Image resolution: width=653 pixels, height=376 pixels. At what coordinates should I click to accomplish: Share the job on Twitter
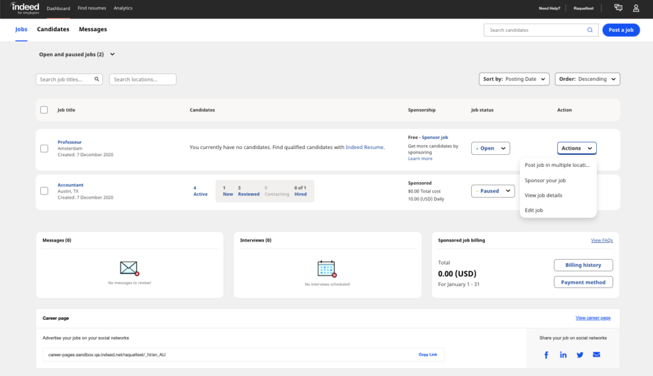tap(580, 354)
